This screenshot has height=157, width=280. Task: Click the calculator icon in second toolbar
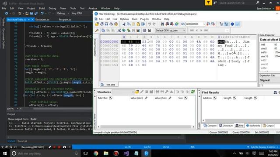pos(150,31)
